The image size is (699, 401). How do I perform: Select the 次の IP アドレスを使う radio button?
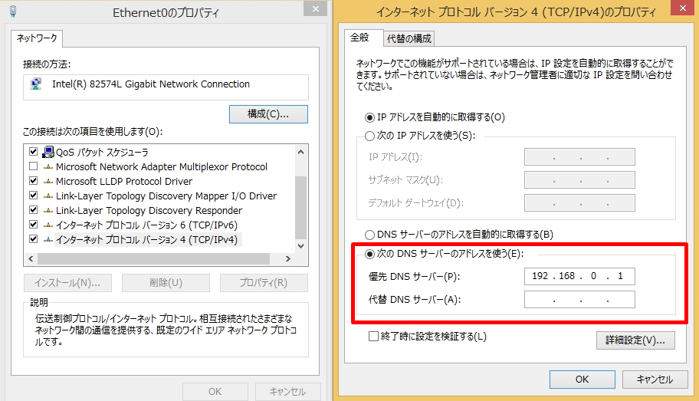[369, 136]
